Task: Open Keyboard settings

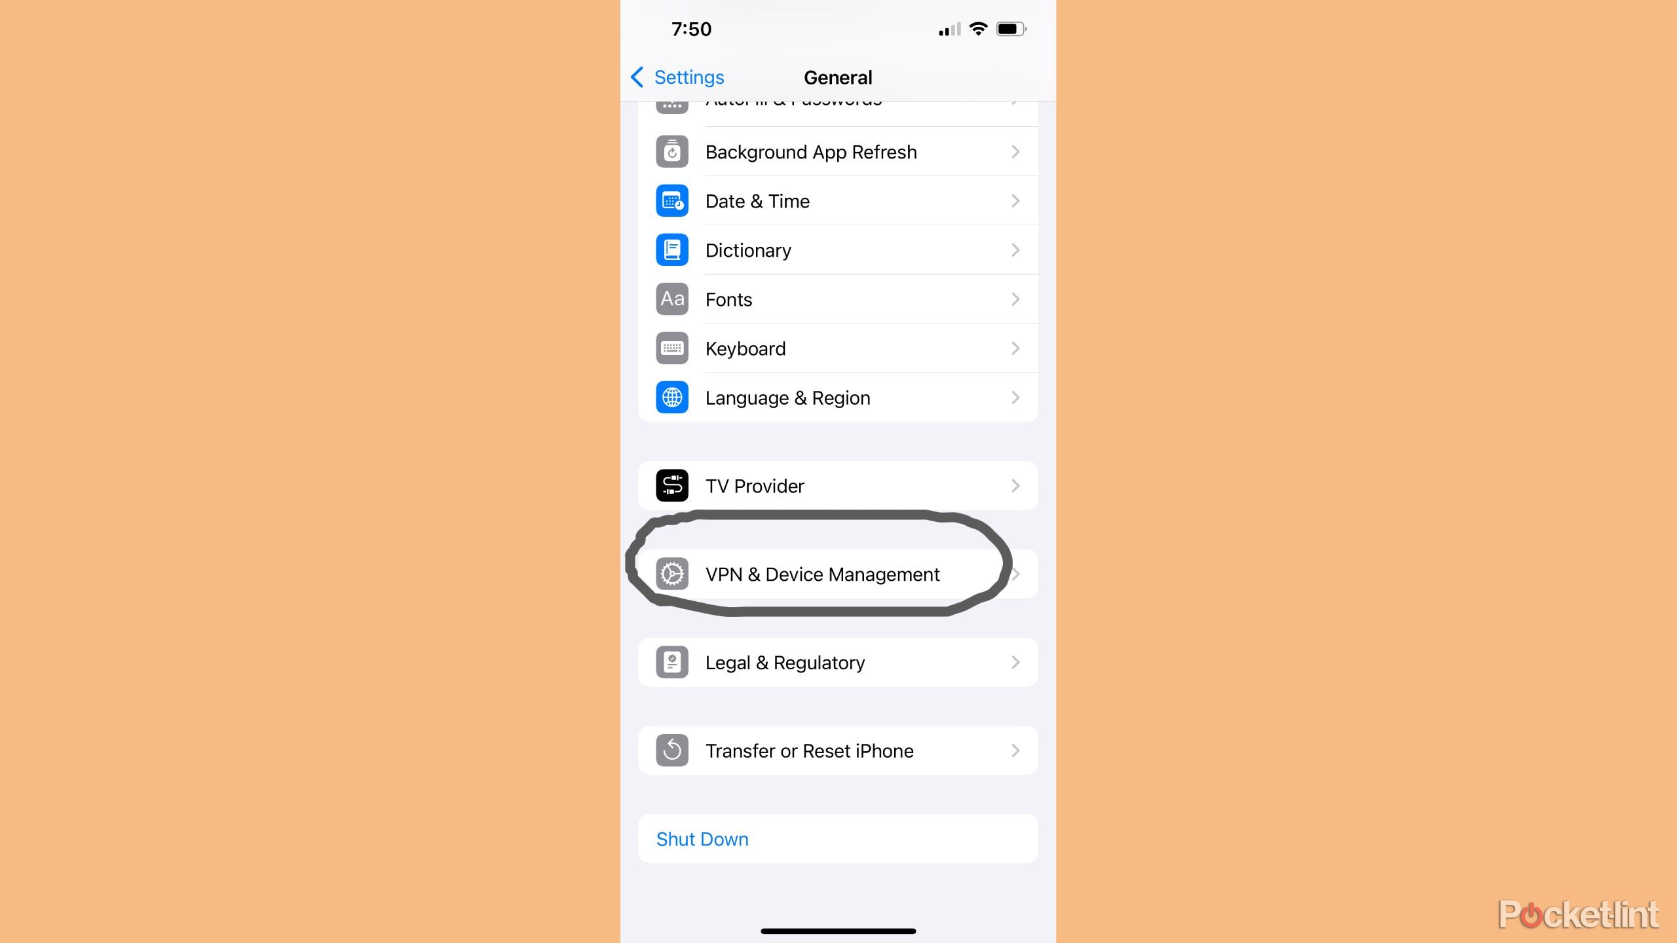Action: [x=837, y=348]
